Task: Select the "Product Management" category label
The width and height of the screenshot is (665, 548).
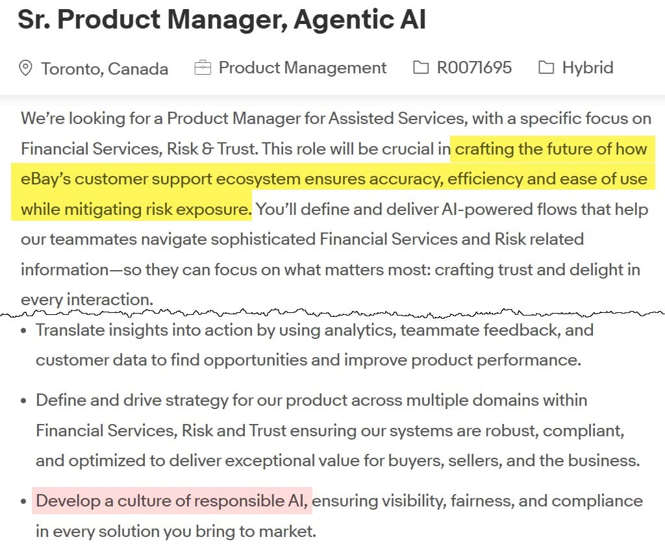Action: point(303,68)
